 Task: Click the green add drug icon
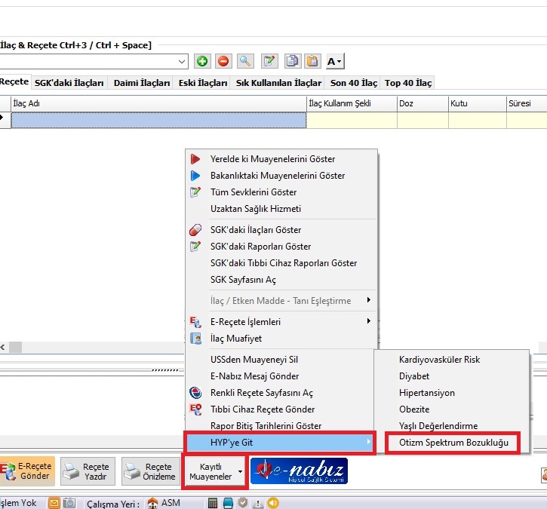coord(202,61)
